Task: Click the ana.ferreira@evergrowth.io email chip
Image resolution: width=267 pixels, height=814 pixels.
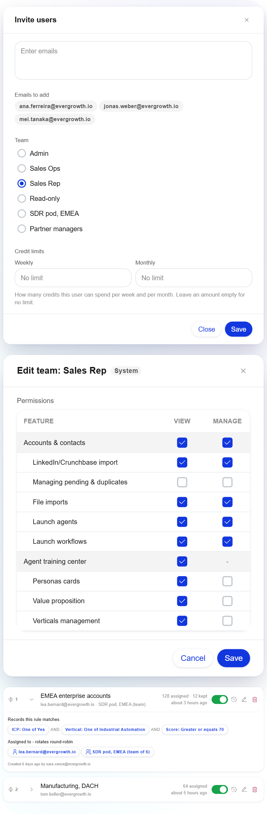Action: pos(56,106)
